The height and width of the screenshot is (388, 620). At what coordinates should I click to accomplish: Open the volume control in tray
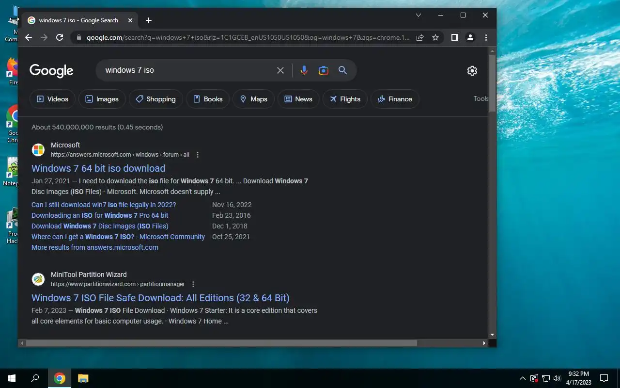pyautogui.click(x=557, y=378)
